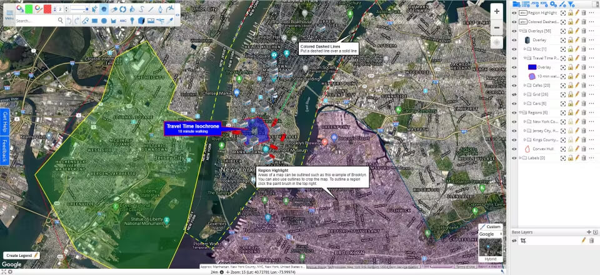600x275 pixels.
Task: Click the undo arrow in toolbar
Action: click(x=69, y=21)
